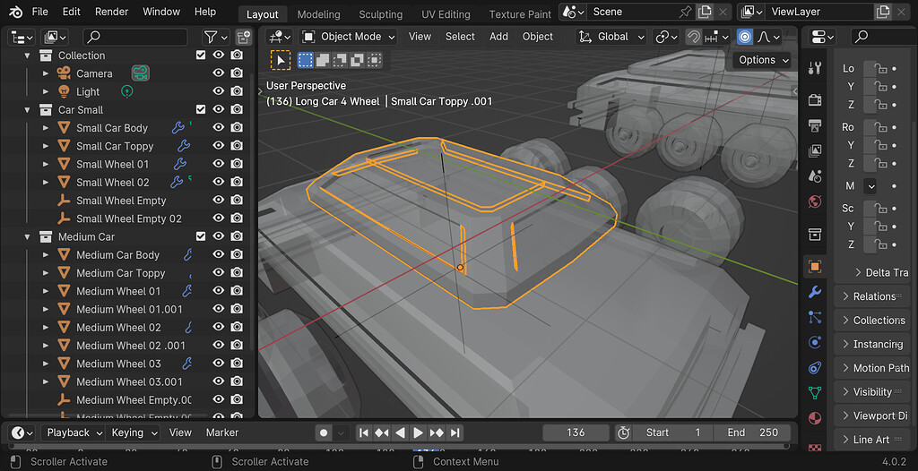
Task: Open the Modifiers properties tab (wrench icon)
Action: [x=814, y=292]
